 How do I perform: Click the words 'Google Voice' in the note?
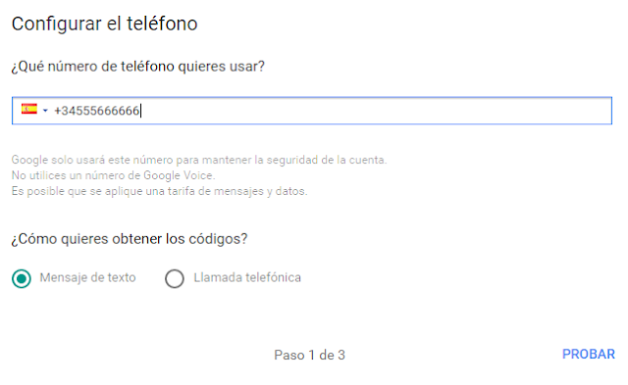(179, 175)
